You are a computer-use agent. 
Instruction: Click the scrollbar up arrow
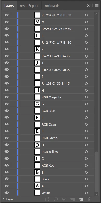(x=96, y=14)
